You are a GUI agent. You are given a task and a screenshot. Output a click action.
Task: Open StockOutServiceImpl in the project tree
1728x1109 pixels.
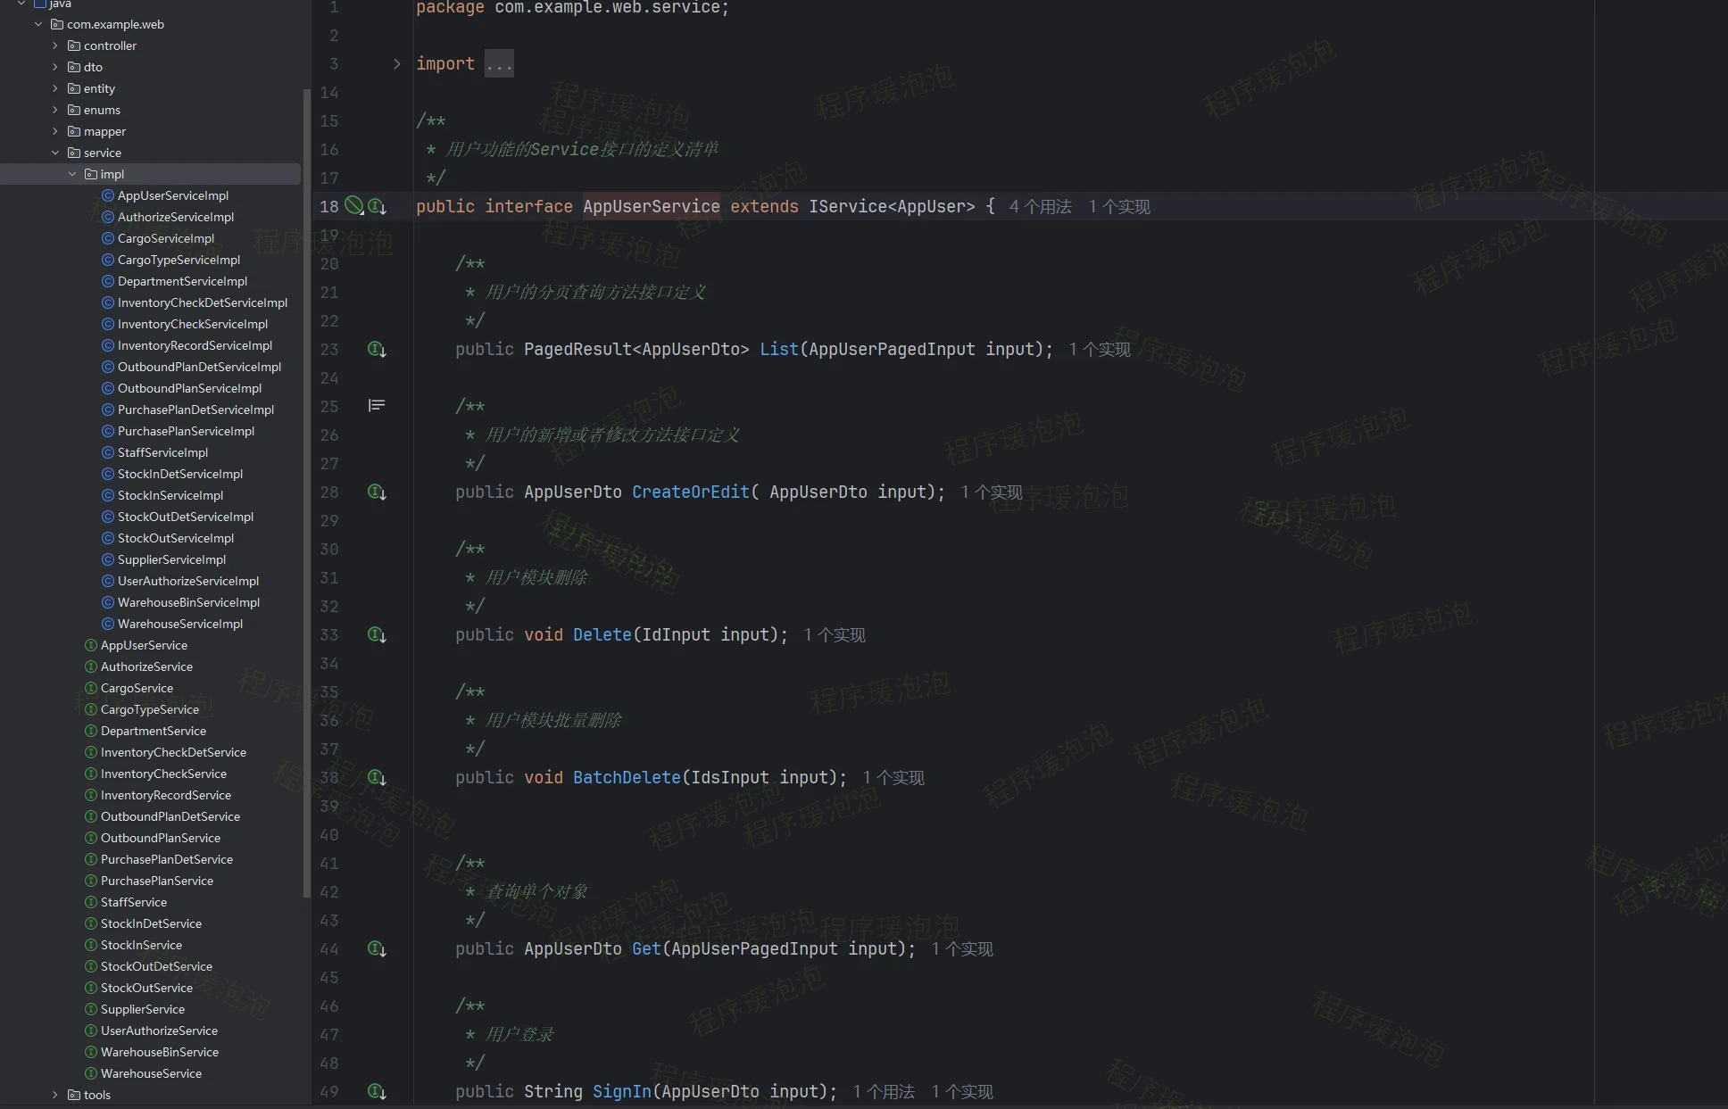tap(175, 538)
